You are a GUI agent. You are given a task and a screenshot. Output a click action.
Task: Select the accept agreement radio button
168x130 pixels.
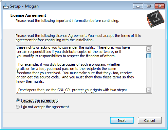pyautogui.click(x=18, y=100)
